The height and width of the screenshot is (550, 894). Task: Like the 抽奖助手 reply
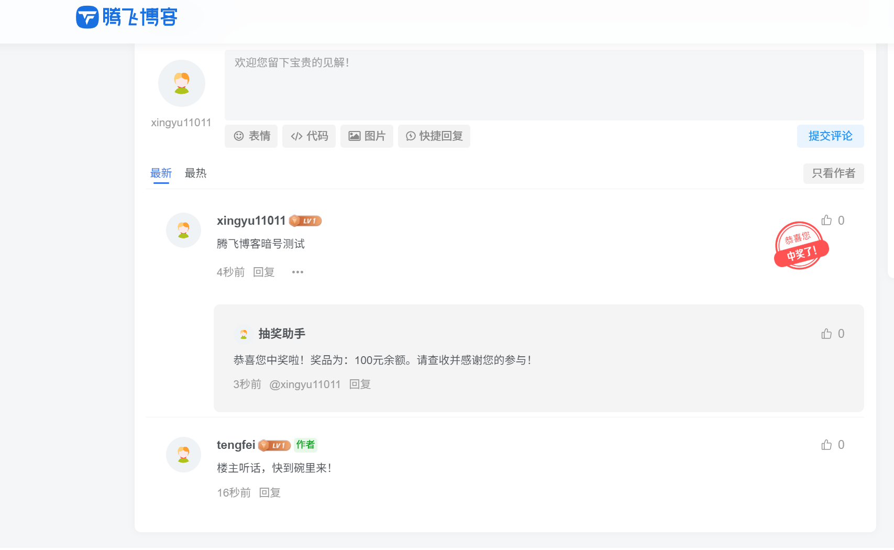click(827, 333)
